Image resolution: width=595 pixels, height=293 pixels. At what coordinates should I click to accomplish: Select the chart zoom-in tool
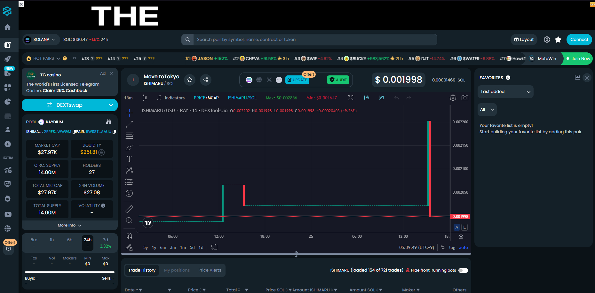click(129, 220)
